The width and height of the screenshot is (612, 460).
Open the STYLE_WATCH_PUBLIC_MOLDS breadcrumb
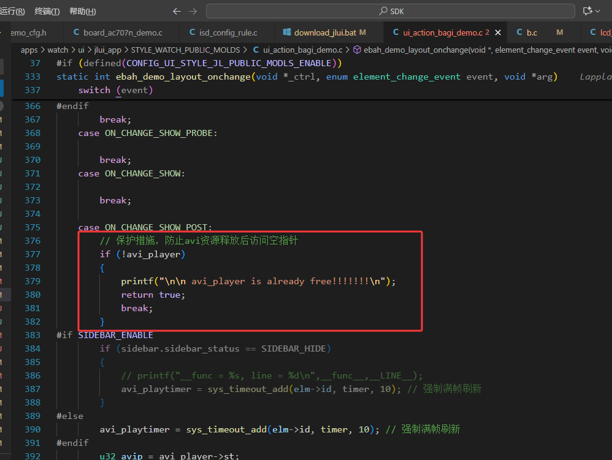(x=185, y=50)
